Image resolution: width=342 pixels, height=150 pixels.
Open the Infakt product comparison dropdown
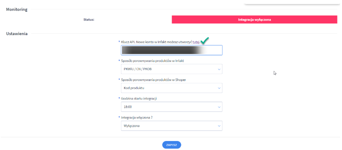point(171,69)
